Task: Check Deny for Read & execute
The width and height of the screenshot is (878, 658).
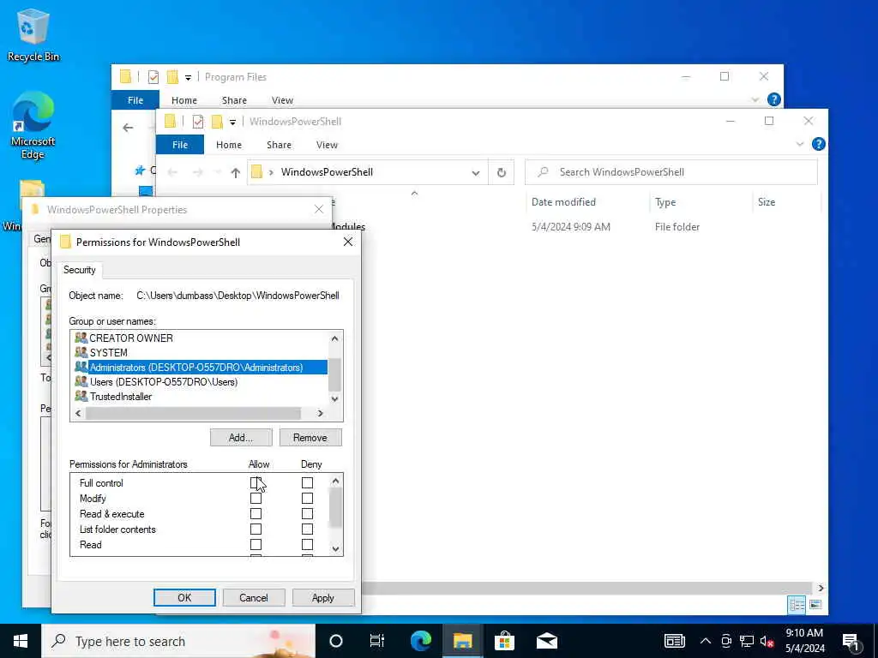Action: pyautogui.click(x=308, y=513)
